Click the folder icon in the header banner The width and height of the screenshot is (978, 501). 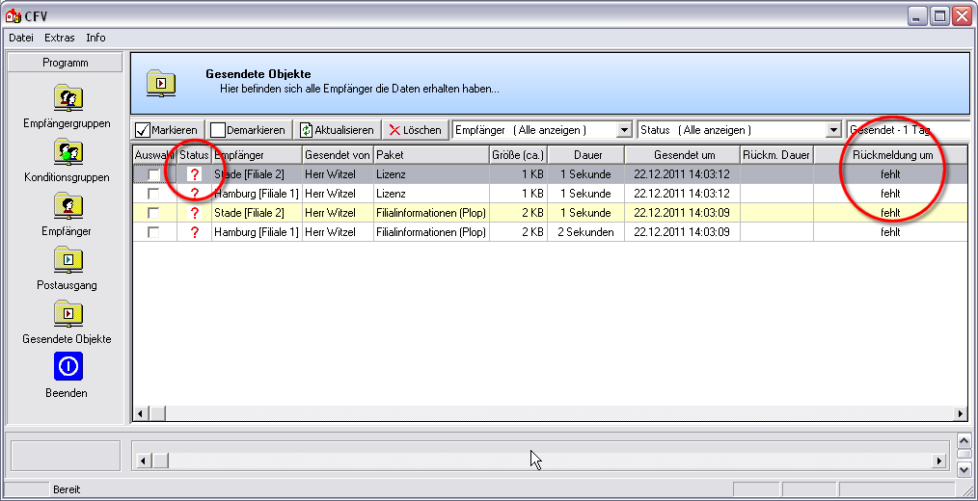click(161, 84)
